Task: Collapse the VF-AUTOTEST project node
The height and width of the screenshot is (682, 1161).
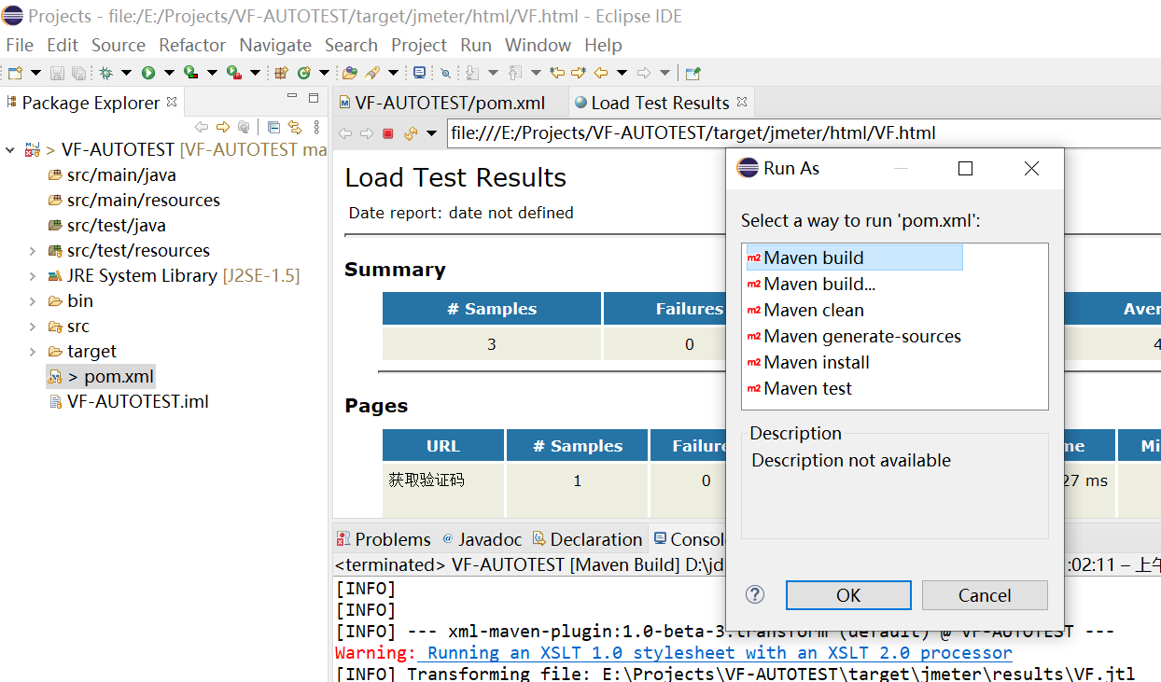Action: (x=10, y=149)
